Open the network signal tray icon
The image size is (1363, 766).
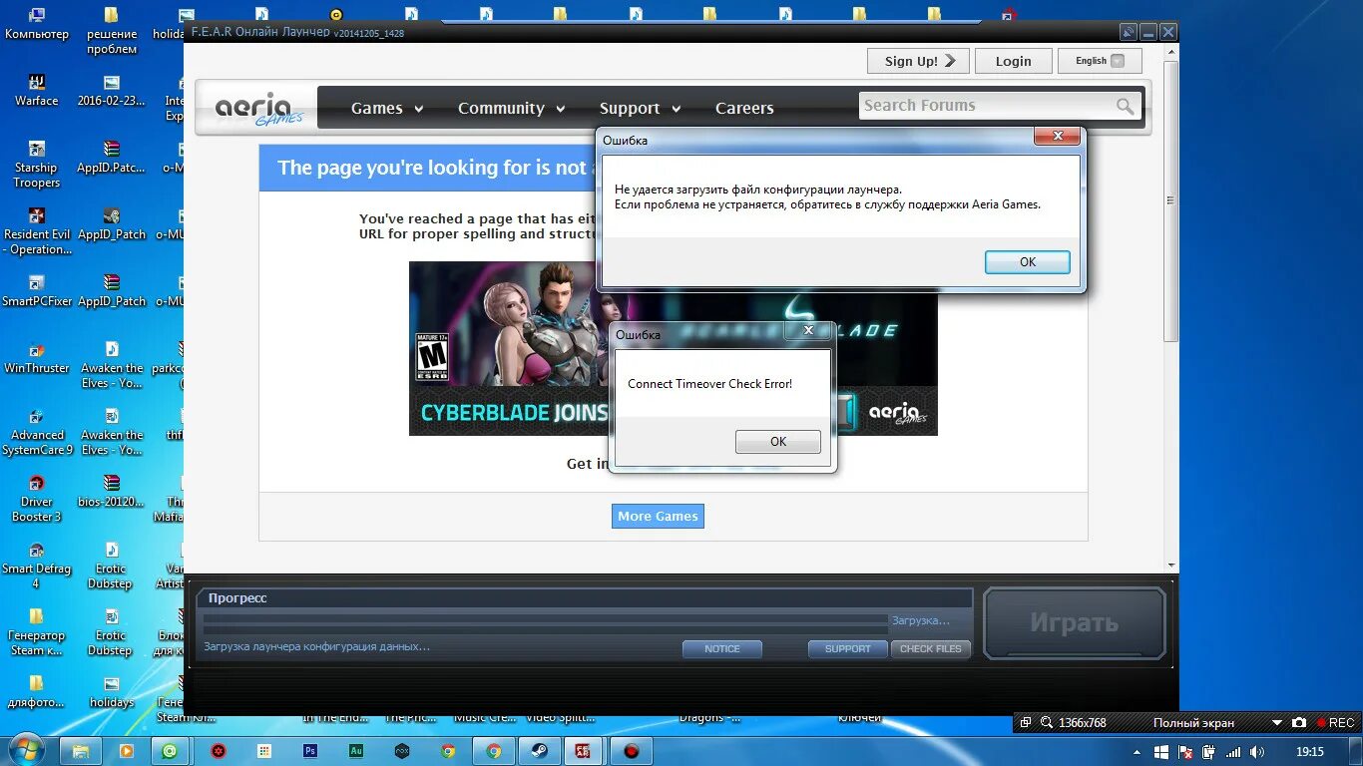tap(1234, 752)
